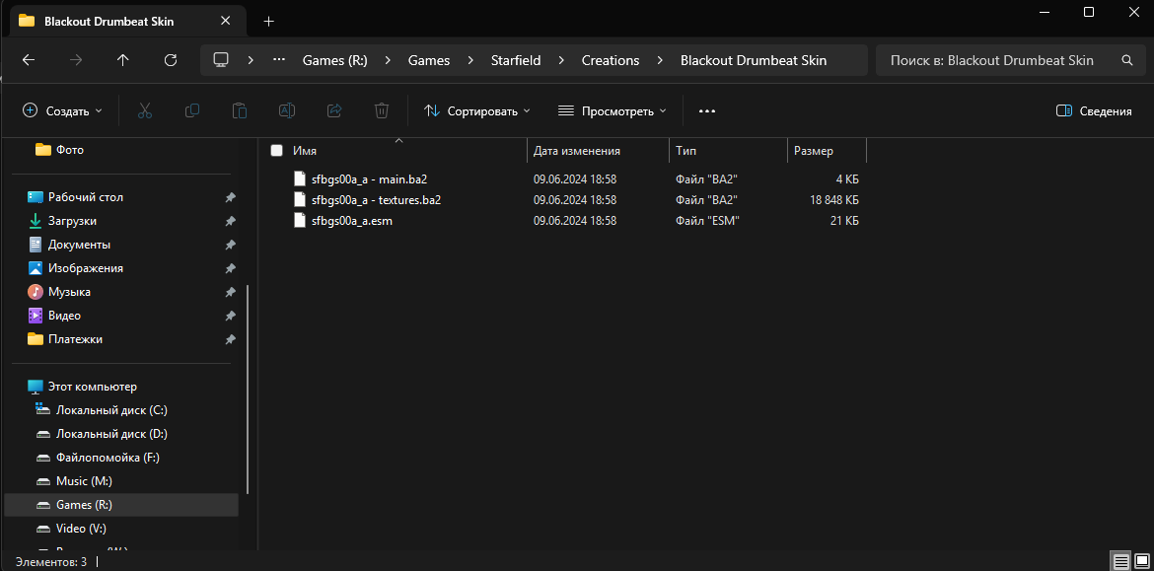Click the sfbgs00a_a - main.ba2 file icon
Image resolution: width=1154 pixels, height=571 pixels.
pos(299,178)
